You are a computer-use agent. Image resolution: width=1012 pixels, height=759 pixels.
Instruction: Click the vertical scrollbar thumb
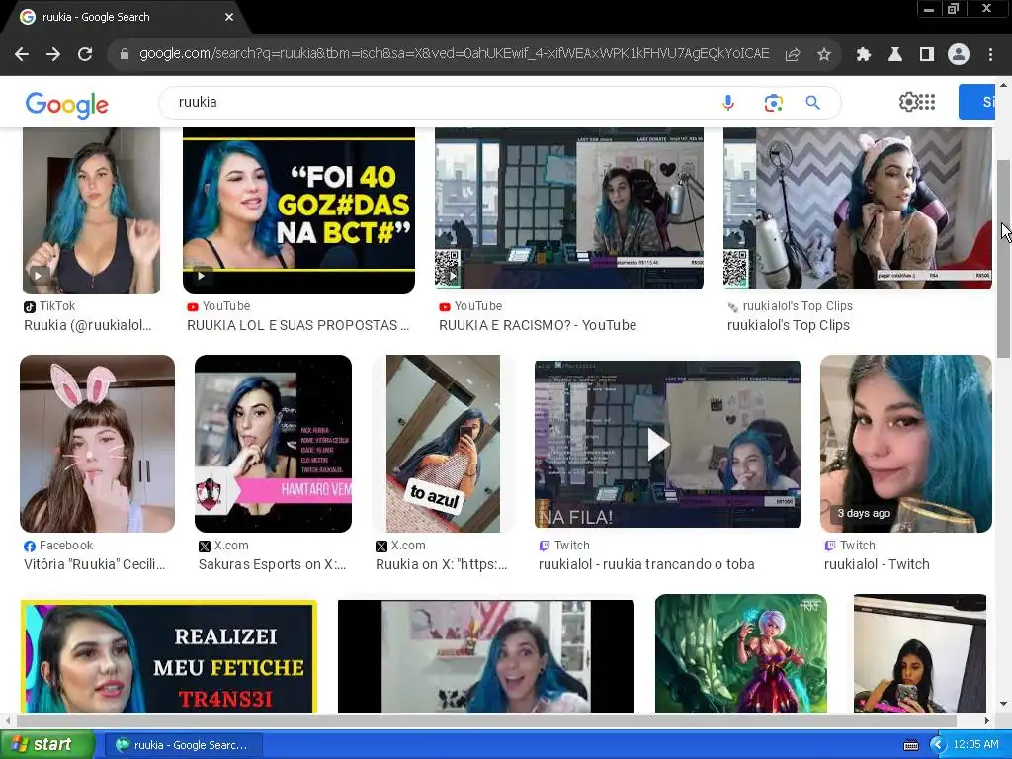[1003, 258]
